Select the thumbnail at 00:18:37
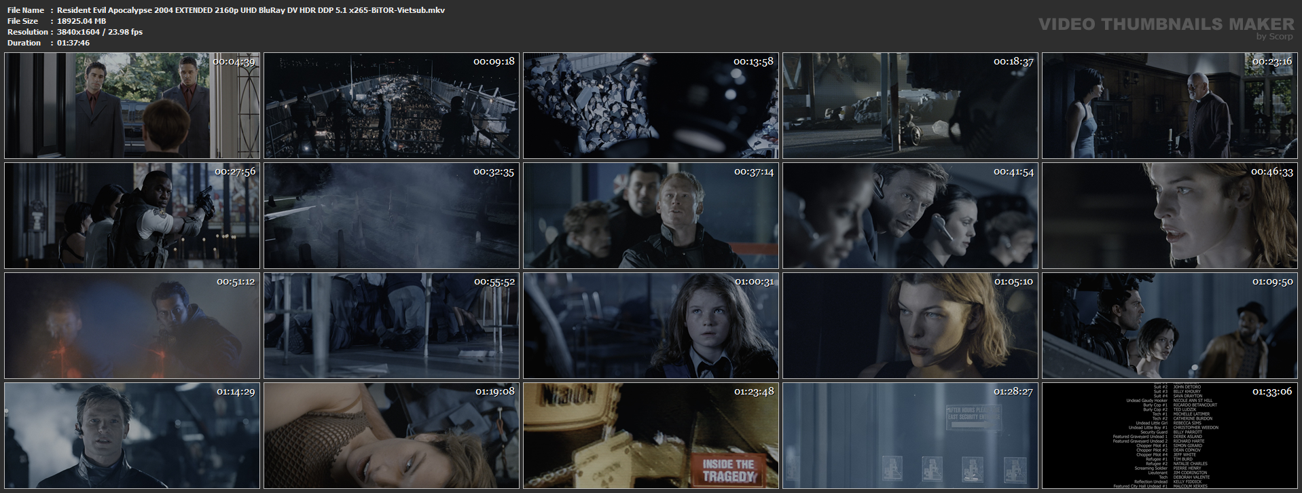The height and width of the screenshot is (493, 1302). coord(910,106)
